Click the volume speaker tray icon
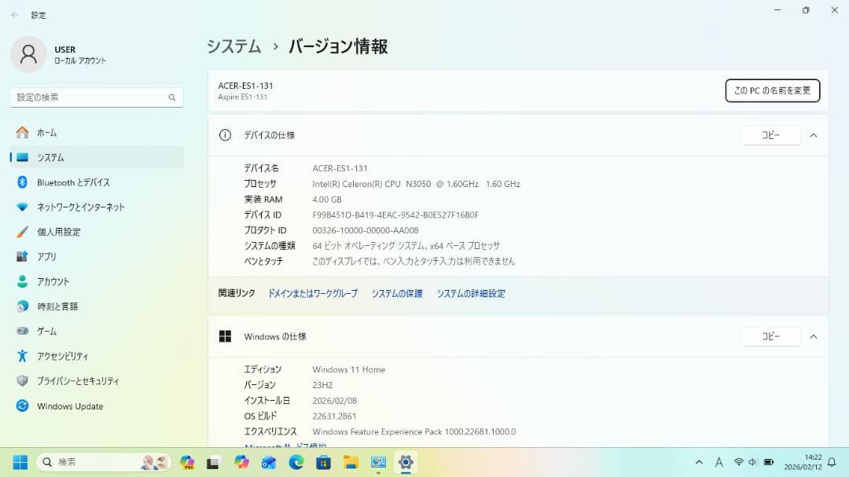 (x=752, y=462)
